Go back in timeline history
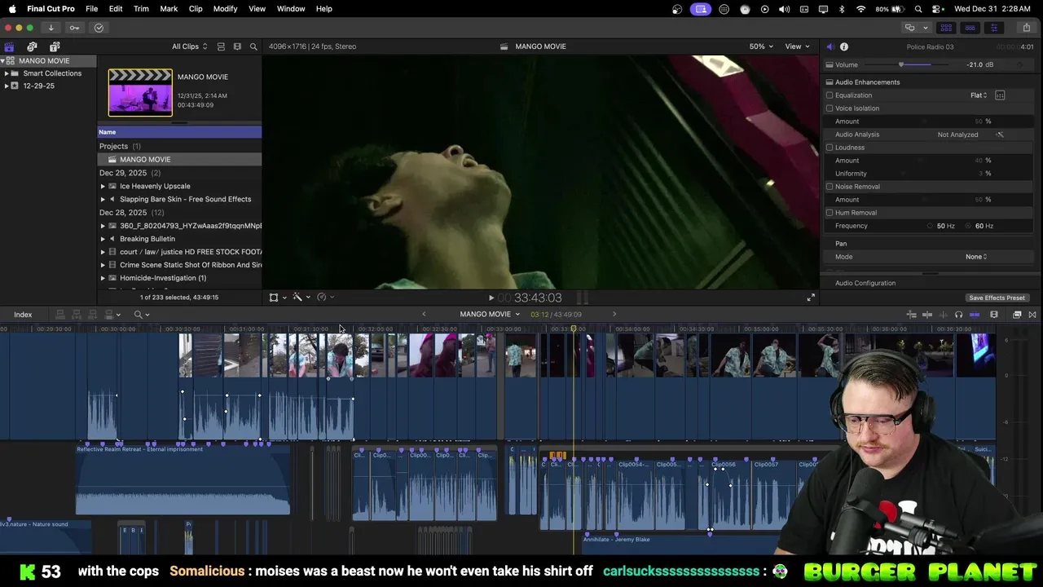The height and width of the screenshot is (587, 1043). point(424,315)
